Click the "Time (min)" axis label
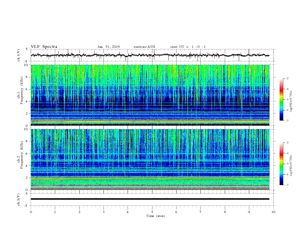This screenshot has height=238, width=308. 156,216
